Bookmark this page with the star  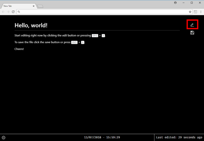[x=190, y=12]
